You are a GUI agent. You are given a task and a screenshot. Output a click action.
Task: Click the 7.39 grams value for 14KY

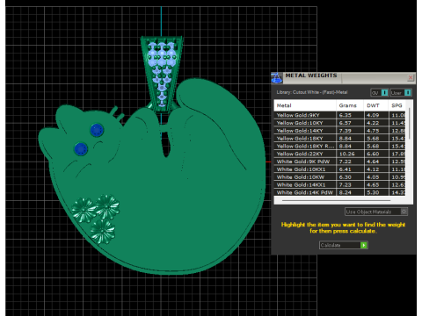pos(345,131)
